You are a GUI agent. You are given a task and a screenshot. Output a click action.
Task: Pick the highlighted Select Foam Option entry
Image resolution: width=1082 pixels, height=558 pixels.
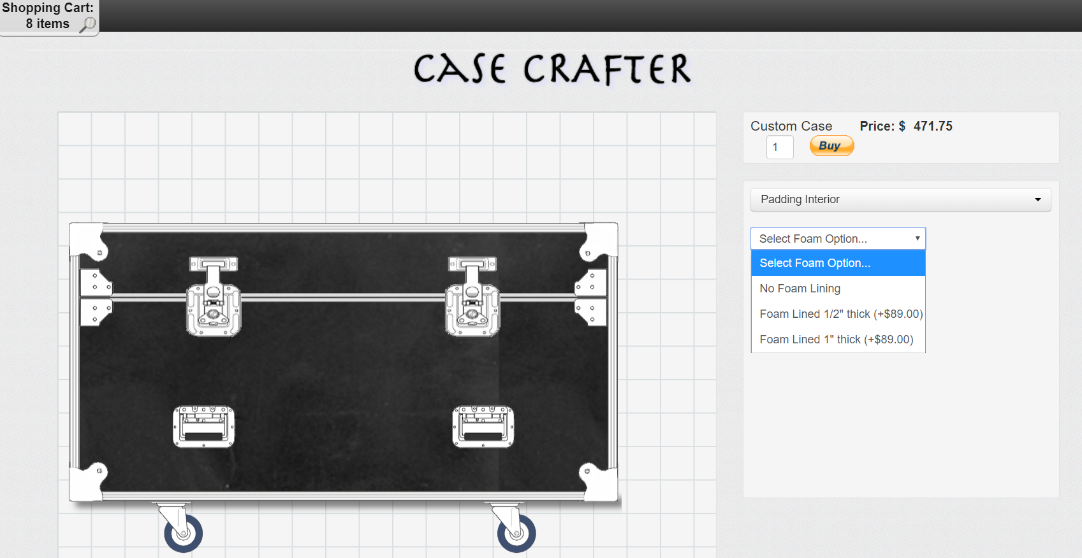click(x=814, y=263)
